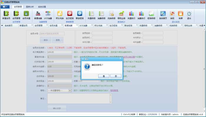The image size is (206, 117).
Task: Confirm payment with 是 button
Action: coord(104,76)
